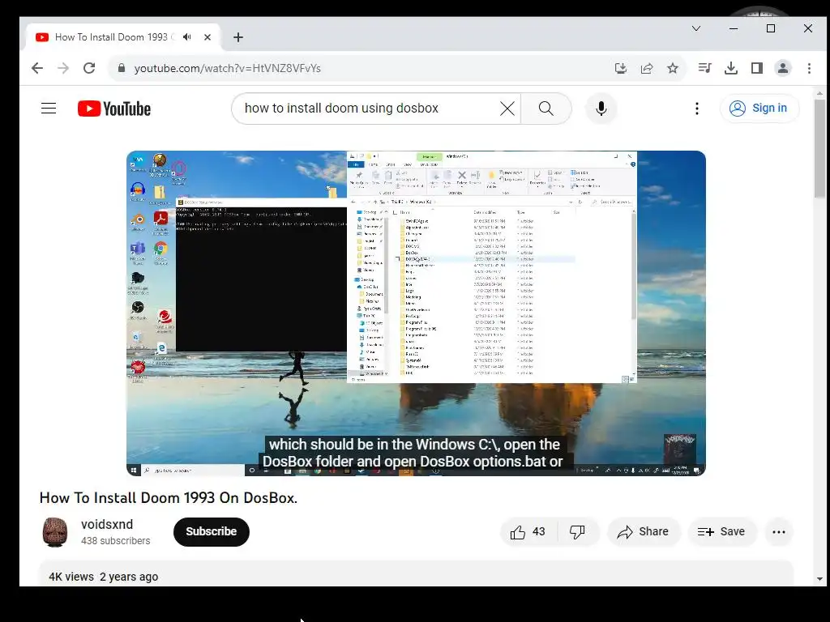Image resolution: width=830 pixels, height=622 pixels.
Task: Click the video player to pause
Action: tap(416, 313)
